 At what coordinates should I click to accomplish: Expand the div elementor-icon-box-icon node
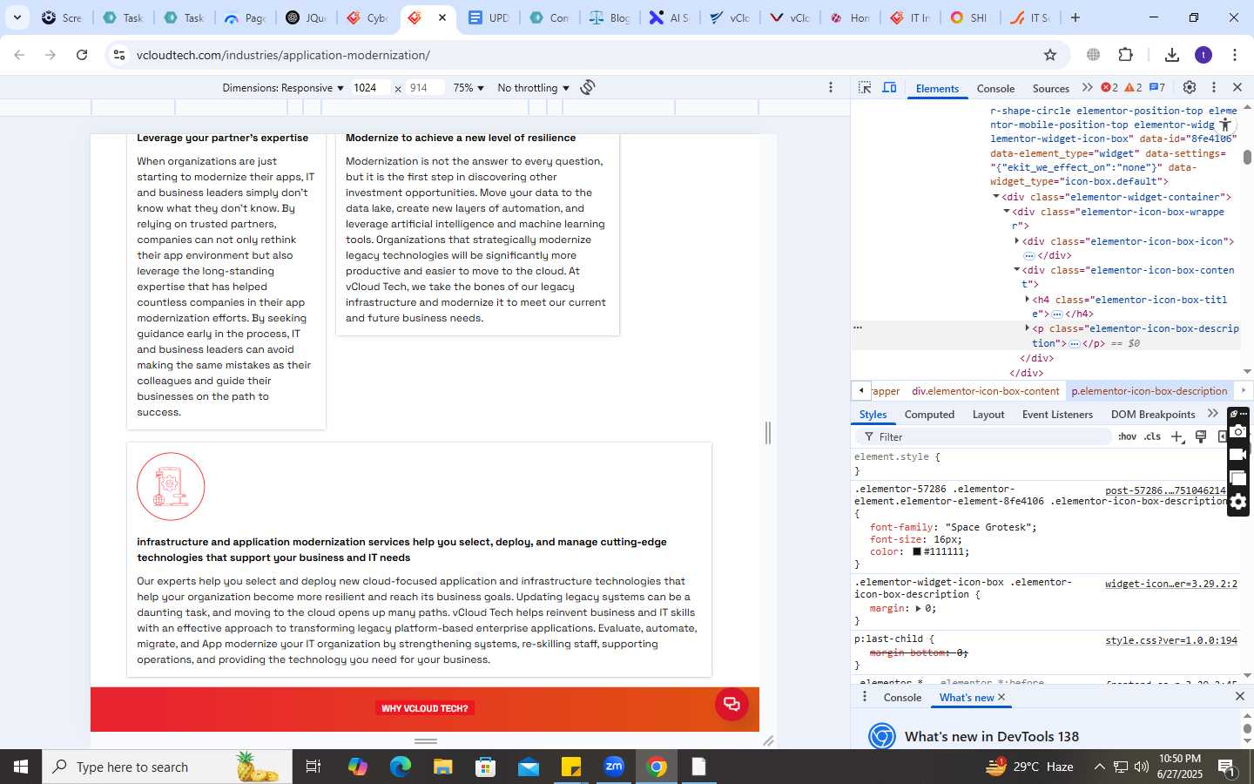click(1016, 240)
